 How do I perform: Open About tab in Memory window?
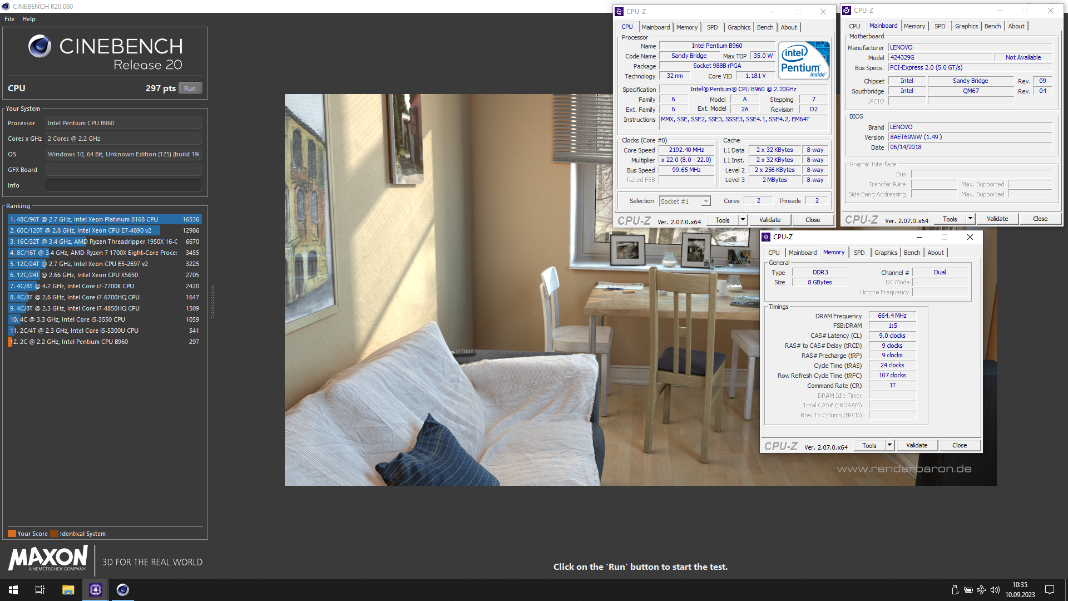(x=936, y=253)
